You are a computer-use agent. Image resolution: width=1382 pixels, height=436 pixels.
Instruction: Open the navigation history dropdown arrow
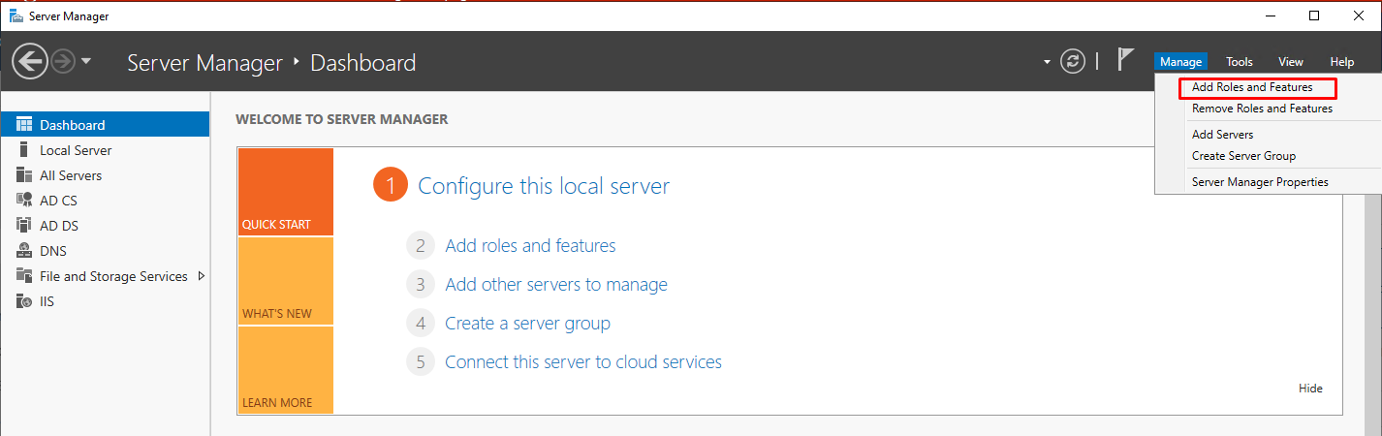click(x=86, y=62)
